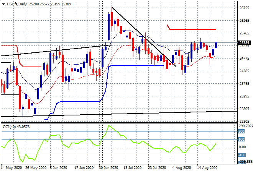Select the 22805 price axis label

coord(244,109)
